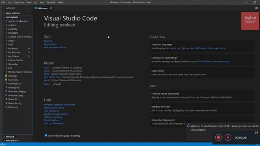Click the More recent items link
The width and height of the screenshot is (260, 146).
click(48, 84)
